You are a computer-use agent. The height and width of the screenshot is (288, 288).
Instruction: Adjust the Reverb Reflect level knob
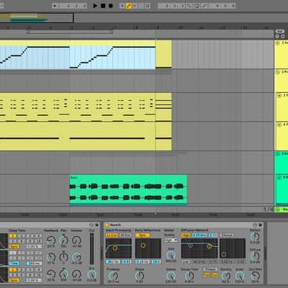point(255,237)
